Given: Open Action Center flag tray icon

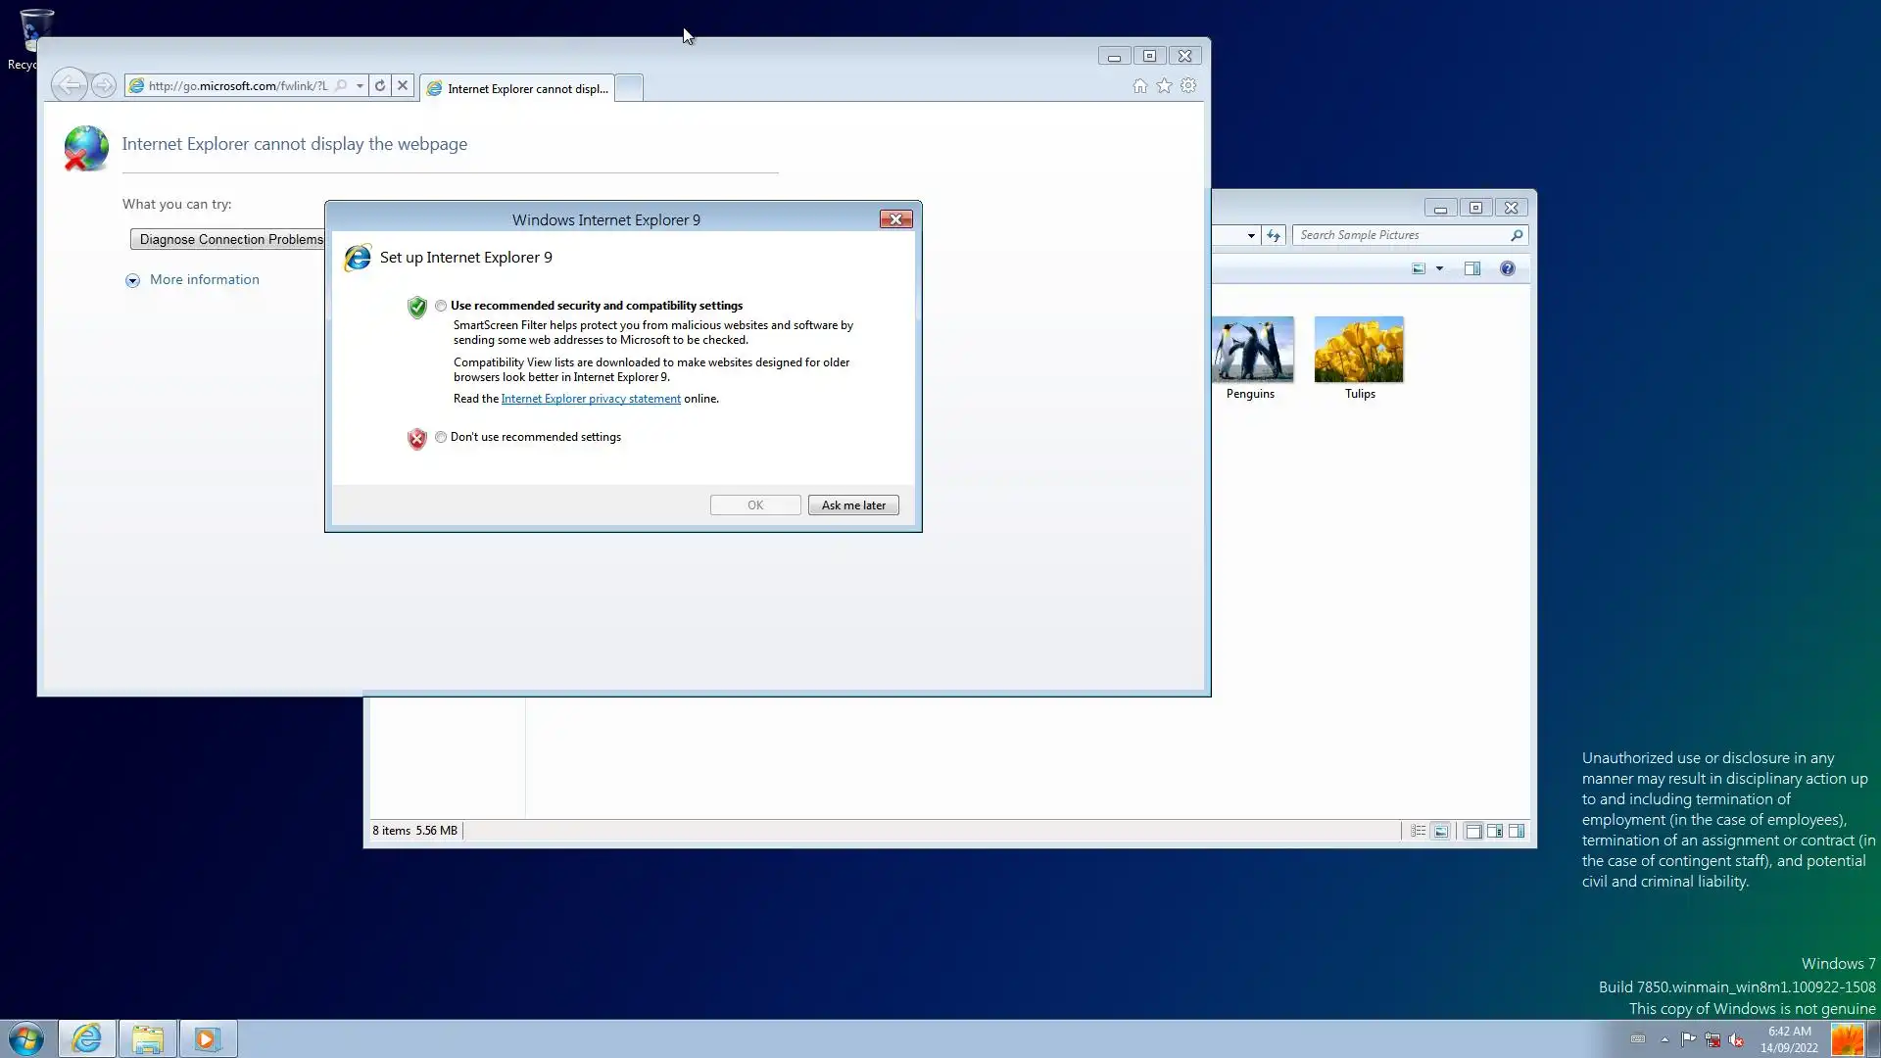Looking at the screenshot, I should (x=1688, y=1040).
